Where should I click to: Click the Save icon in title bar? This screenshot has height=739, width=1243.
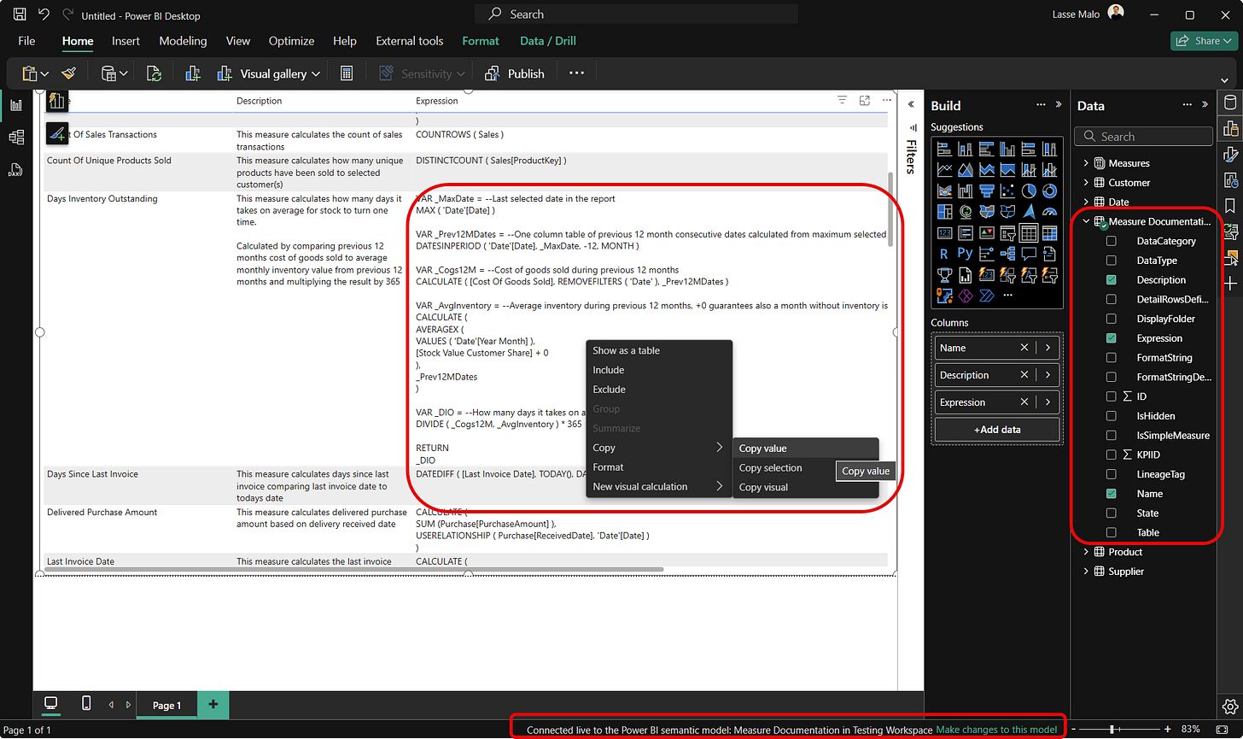tap(20, 15)
